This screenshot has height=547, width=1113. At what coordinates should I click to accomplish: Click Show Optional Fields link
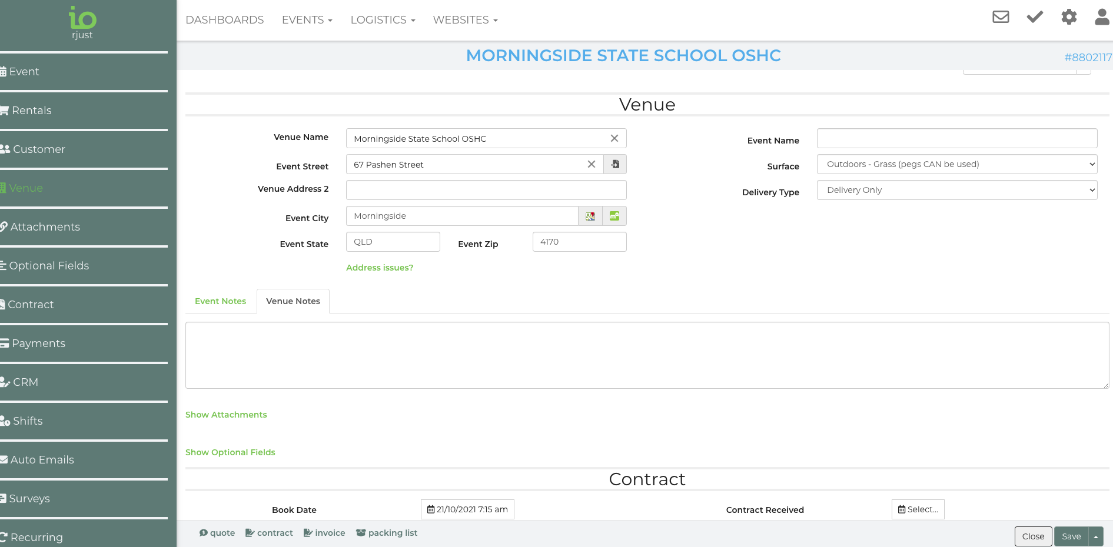[x=230, y=452]
